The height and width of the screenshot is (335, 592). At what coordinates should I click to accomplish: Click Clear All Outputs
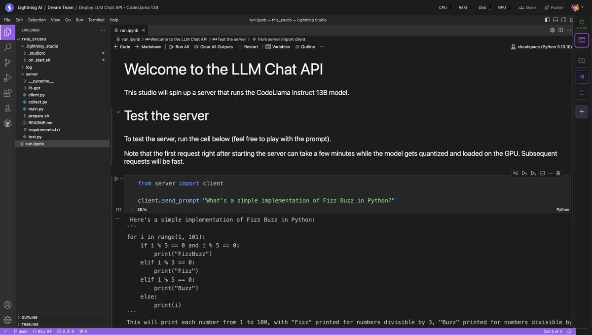[213, 47]
